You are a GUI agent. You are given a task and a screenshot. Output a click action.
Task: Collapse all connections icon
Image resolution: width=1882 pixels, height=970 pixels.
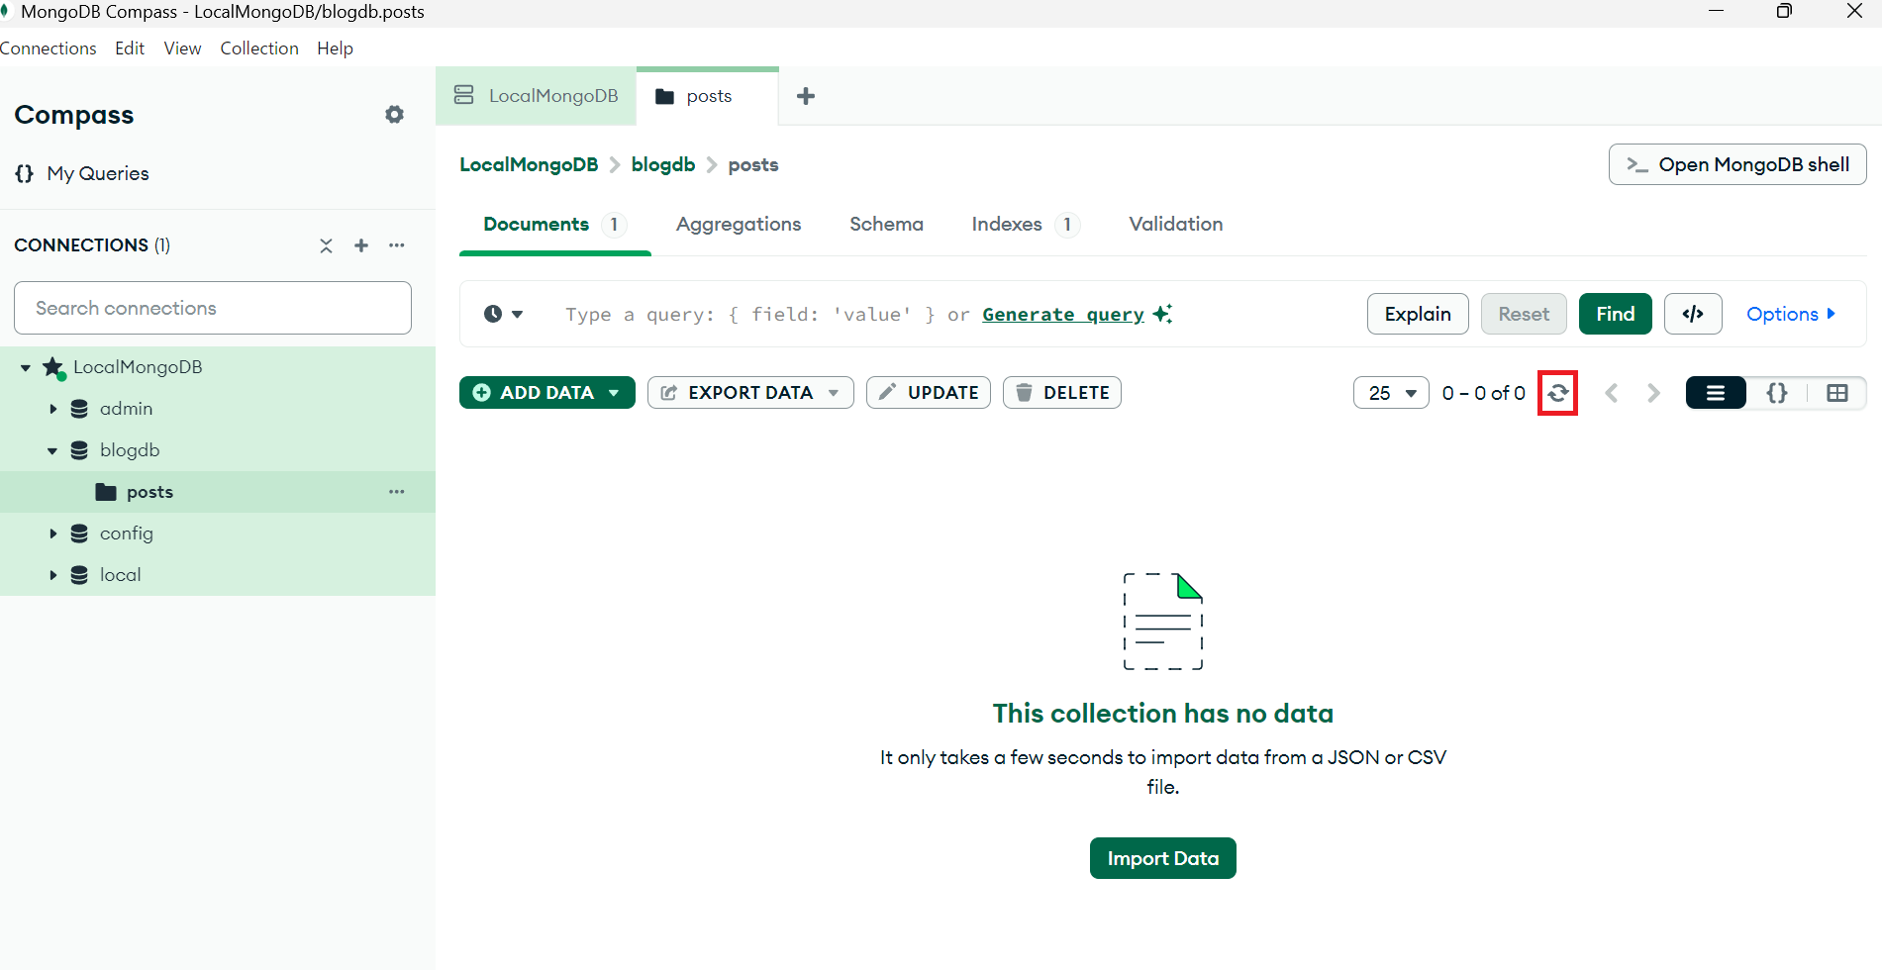(x=326, y=245)
